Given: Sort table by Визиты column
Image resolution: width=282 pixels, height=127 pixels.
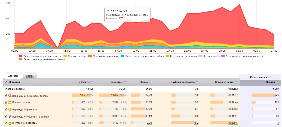Looking at the screenshot, I should (x=85, y=82).
